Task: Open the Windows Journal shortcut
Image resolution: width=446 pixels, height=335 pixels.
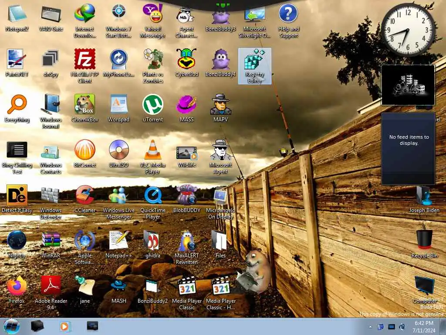Action: 51,112
